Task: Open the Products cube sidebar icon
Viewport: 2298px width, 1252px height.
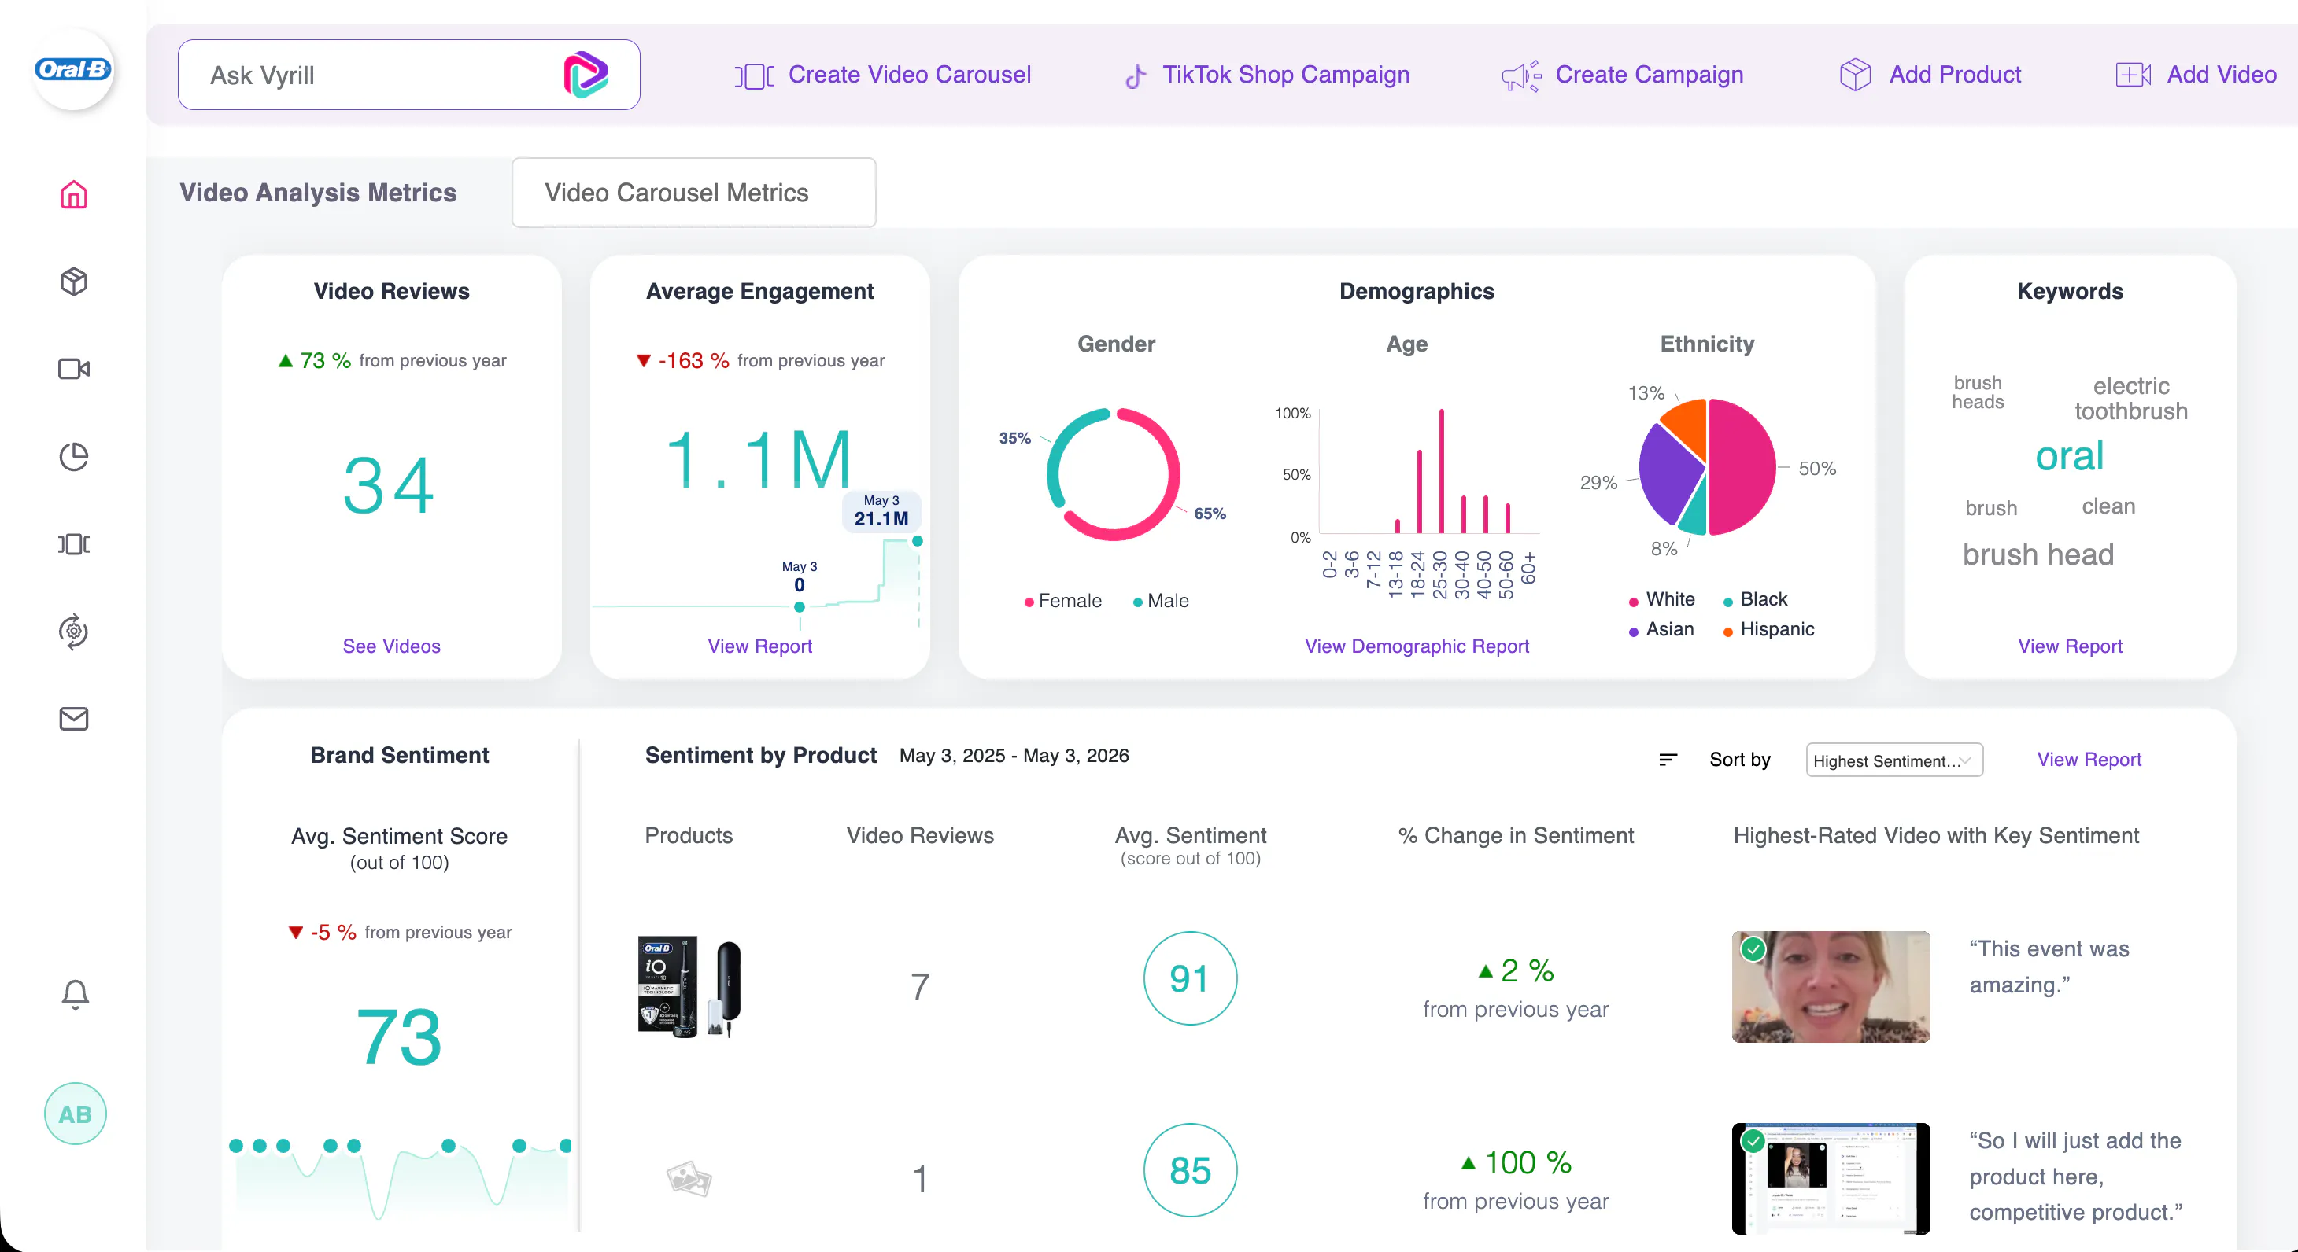Action: [73, 282]
